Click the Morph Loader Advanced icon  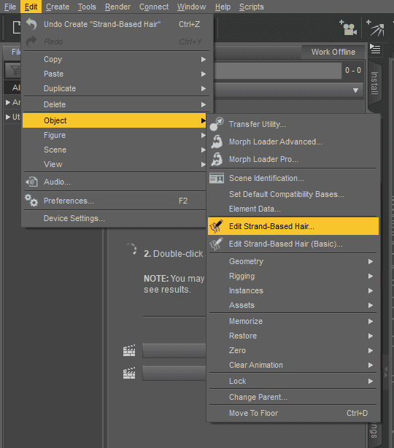pyautogui.click(x=217, y=142)
